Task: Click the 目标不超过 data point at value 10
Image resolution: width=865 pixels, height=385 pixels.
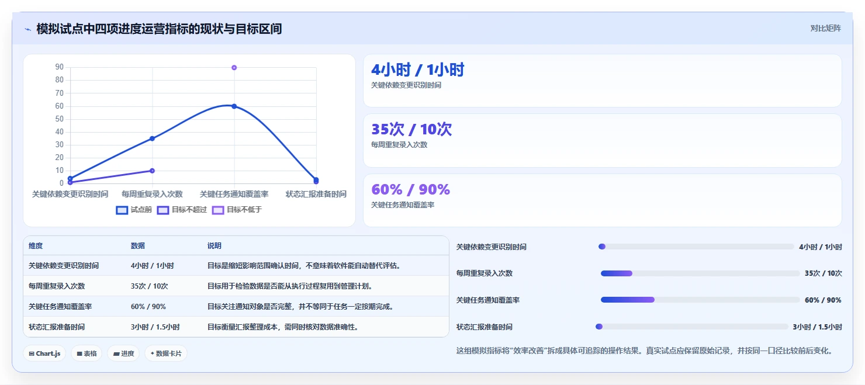Action: (x=152, y=171)
